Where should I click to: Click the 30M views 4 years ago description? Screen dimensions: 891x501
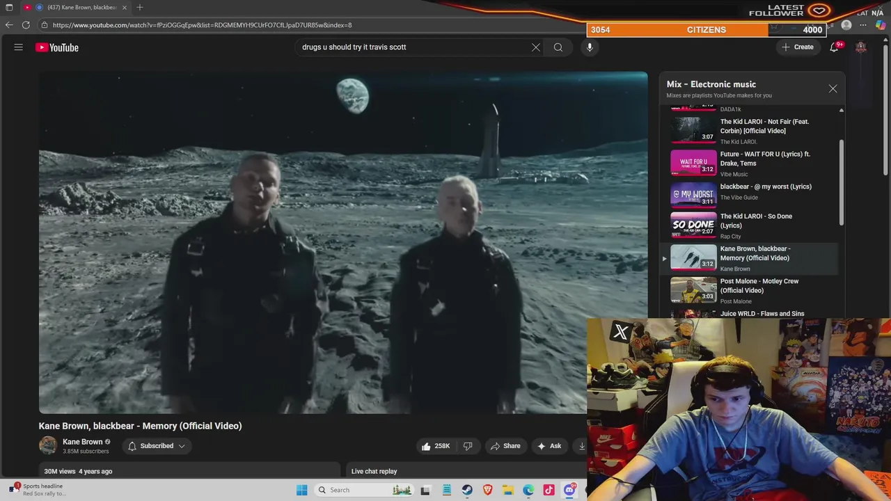78,471
